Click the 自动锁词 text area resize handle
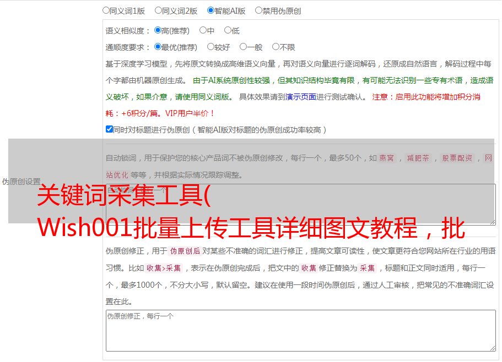 point(492,221)
